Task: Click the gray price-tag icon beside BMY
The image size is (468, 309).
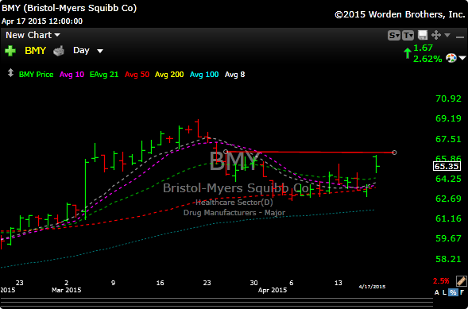Action: click(x=59, y=51)
